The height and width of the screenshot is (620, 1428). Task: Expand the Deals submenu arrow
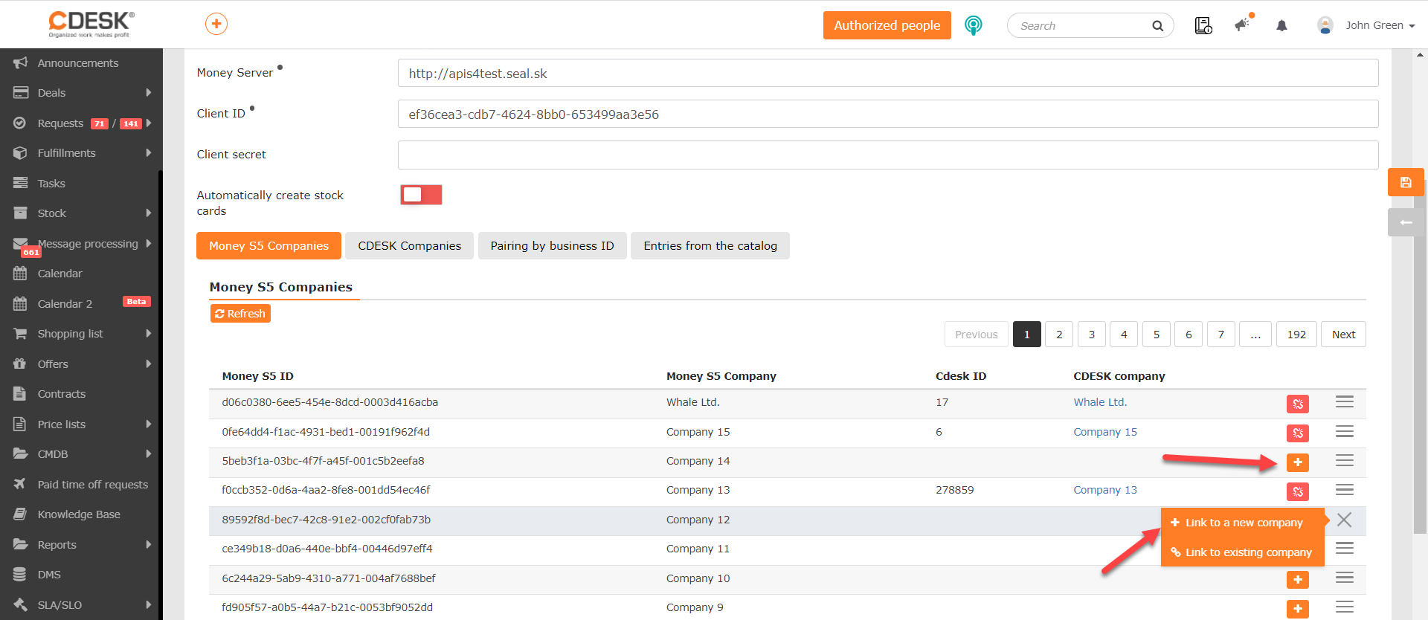pyautogui.click(x=149, y=93)
